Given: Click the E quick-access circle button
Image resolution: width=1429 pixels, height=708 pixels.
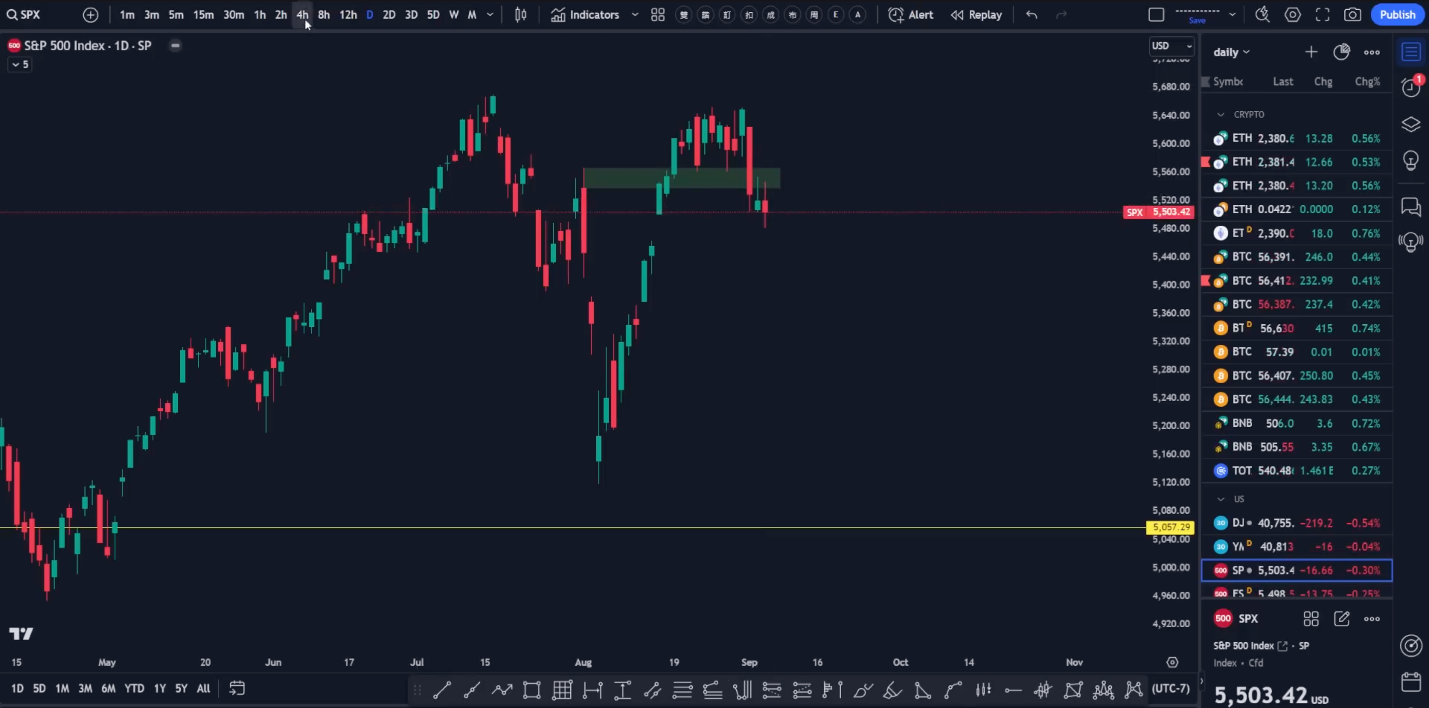Looking at the screenshot, I should point(835,15).
